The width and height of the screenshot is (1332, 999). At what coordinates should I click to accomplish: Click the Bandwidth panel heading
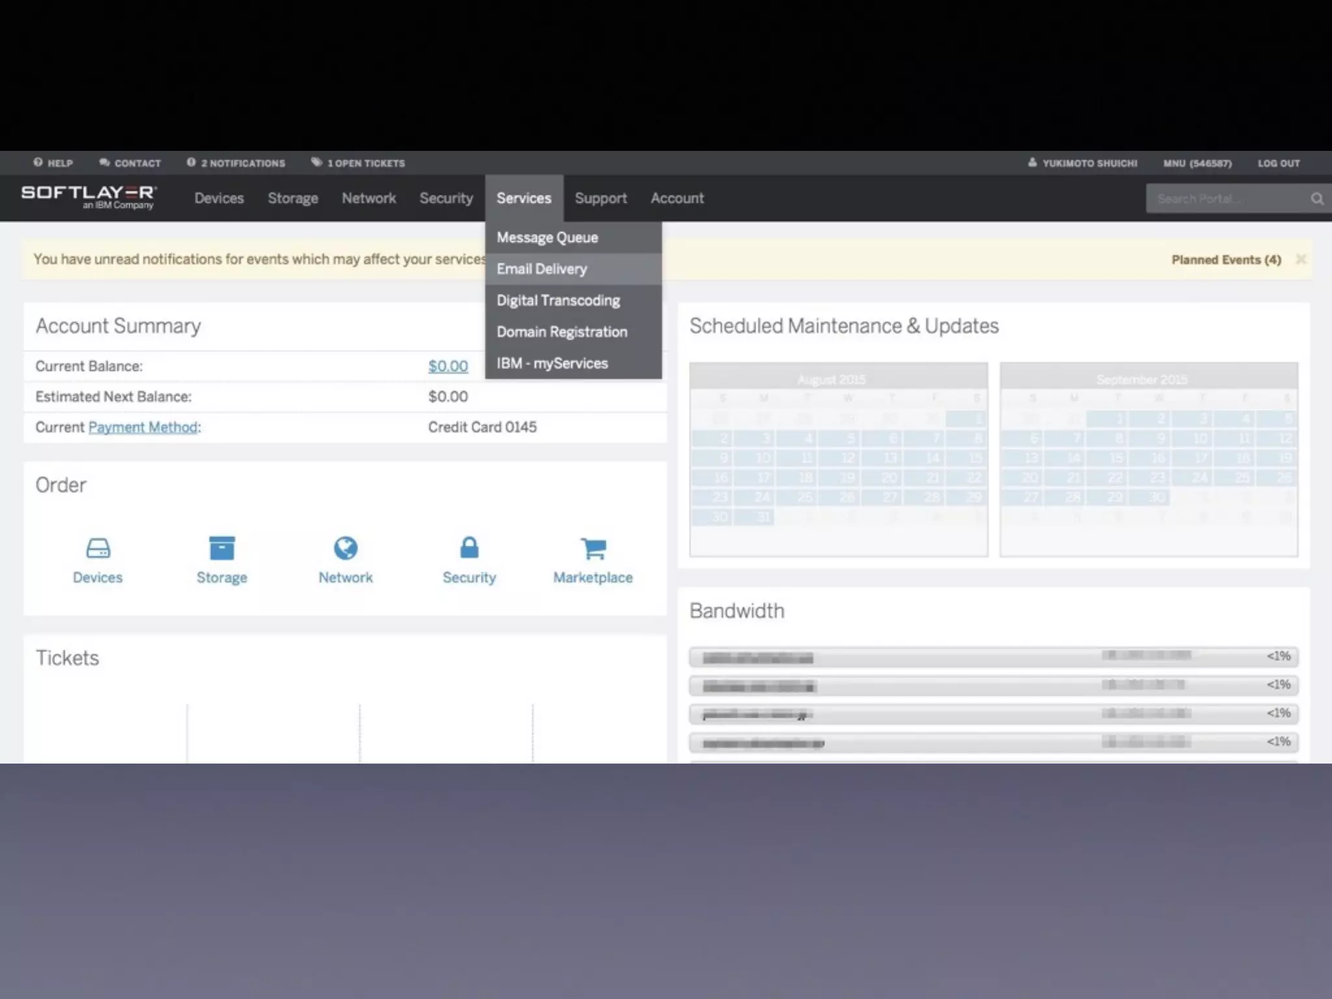[x=737, y=611]
